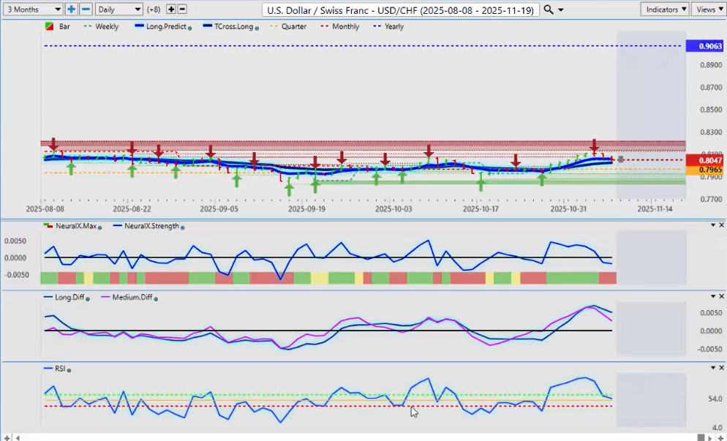Screen dimensions: 727x441
Task: Click the Yearly legend label
Action: coord(393,26)
